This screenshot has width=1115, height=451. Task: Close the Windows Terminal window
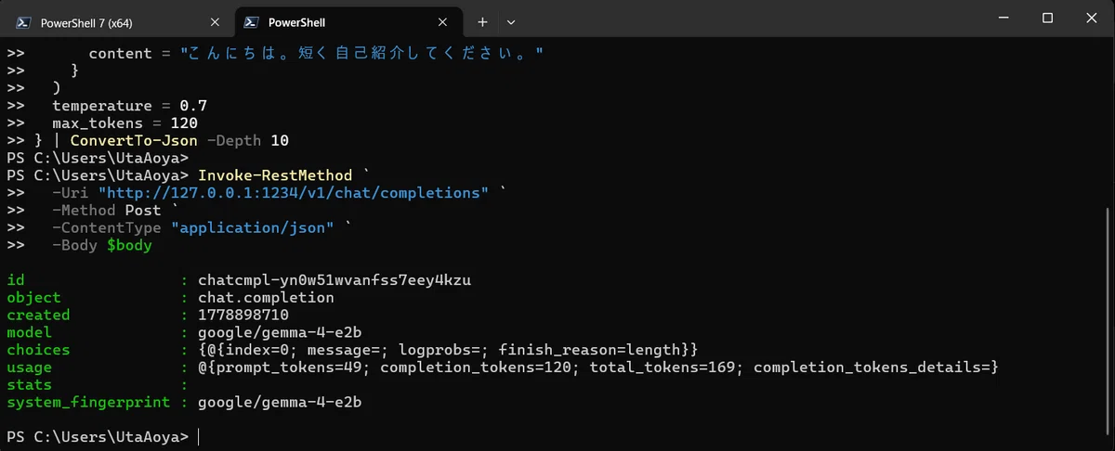(x=1091, y=18)
